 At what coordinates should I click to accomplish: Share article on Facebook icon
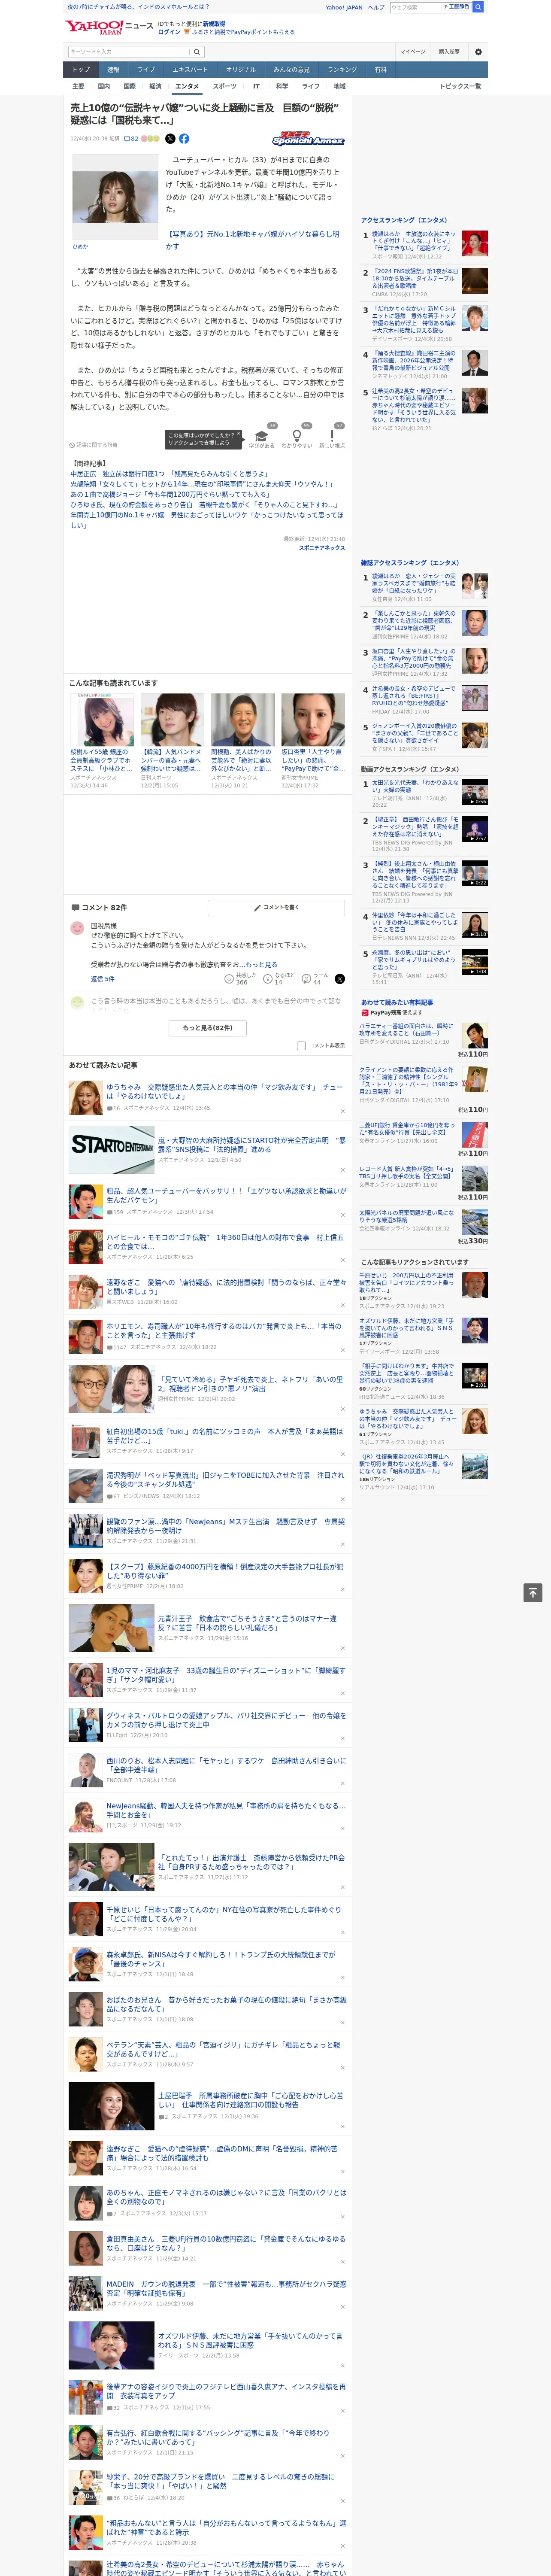tap(184, 139)
